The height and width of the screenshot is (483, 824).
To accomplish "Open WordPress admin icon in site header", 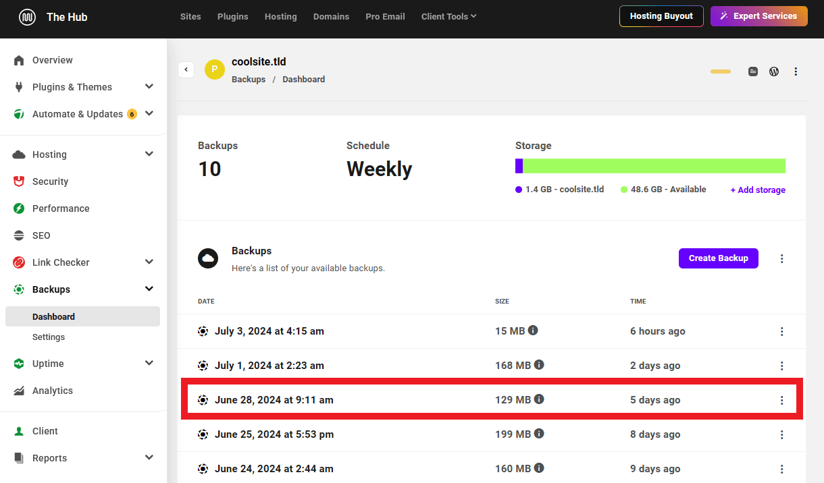I will coord(774,71).
